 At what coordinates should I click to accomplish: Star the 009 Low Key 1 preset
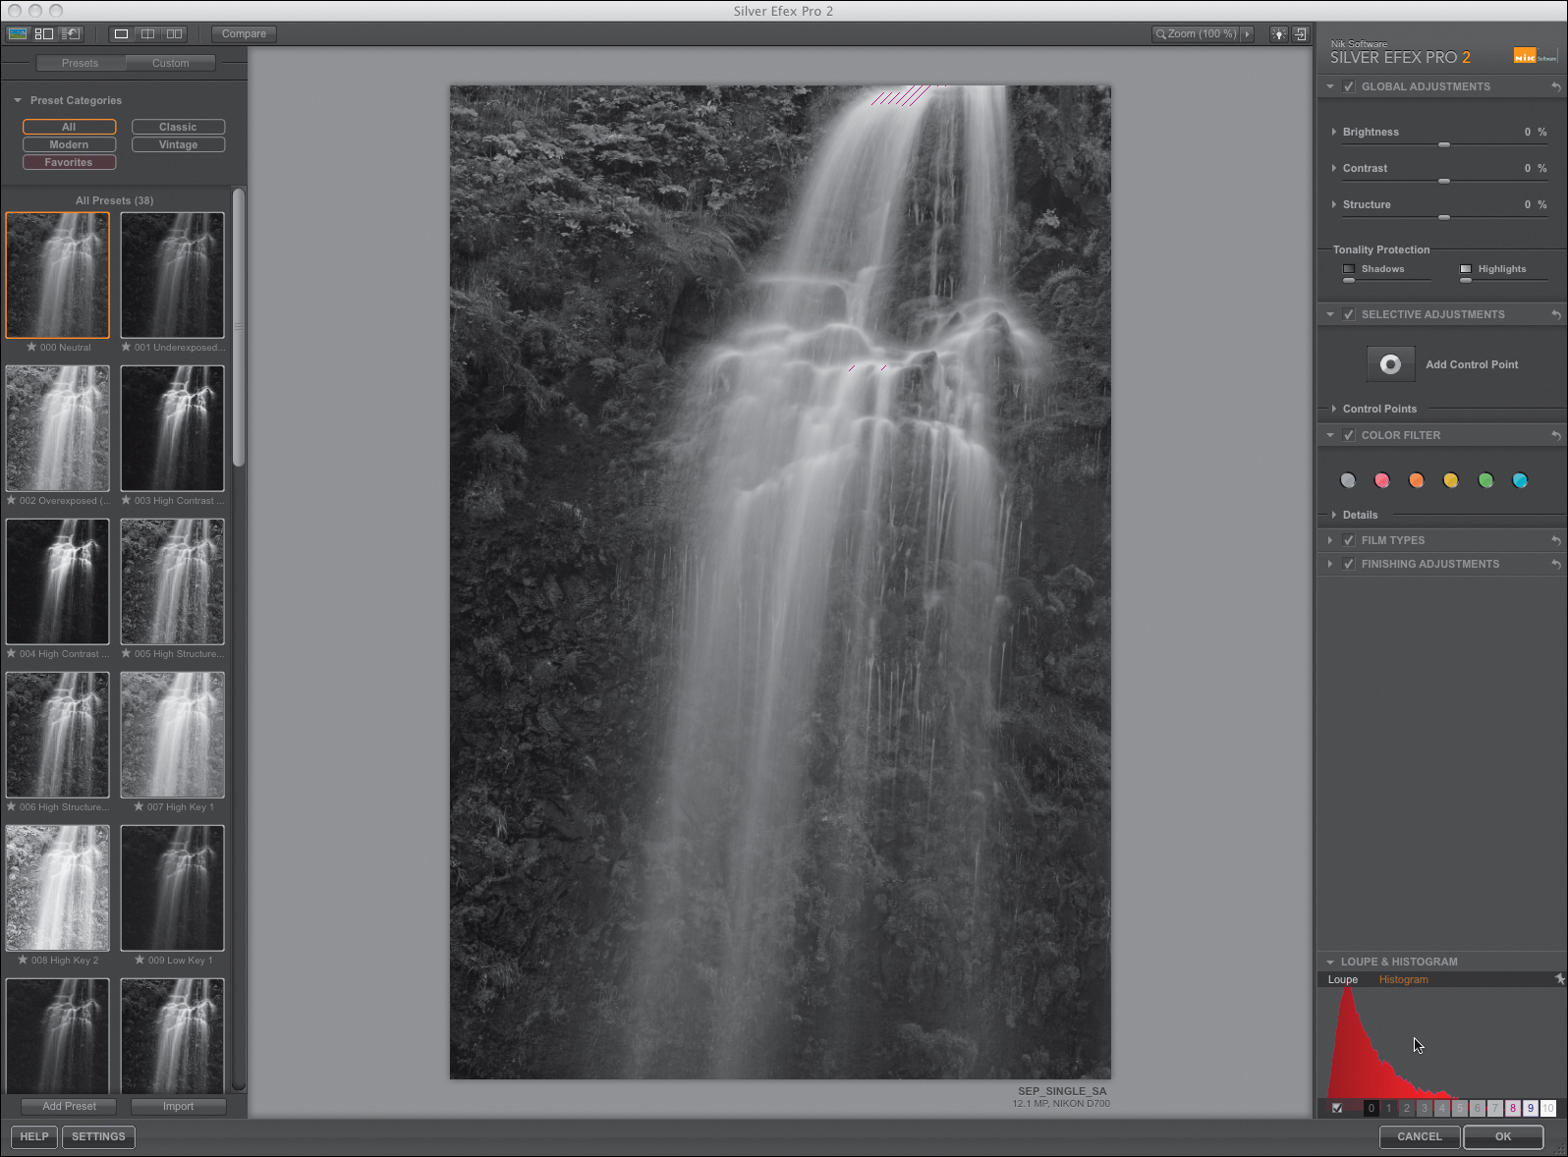(140, 960)
